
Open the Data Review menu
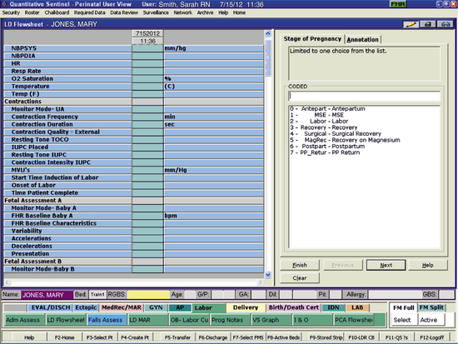pyautogui.click(x=124, y=12)
